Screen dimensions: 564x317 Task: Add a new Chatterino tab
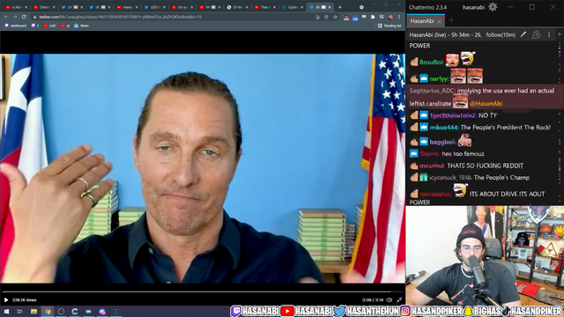tap(451, 21)
